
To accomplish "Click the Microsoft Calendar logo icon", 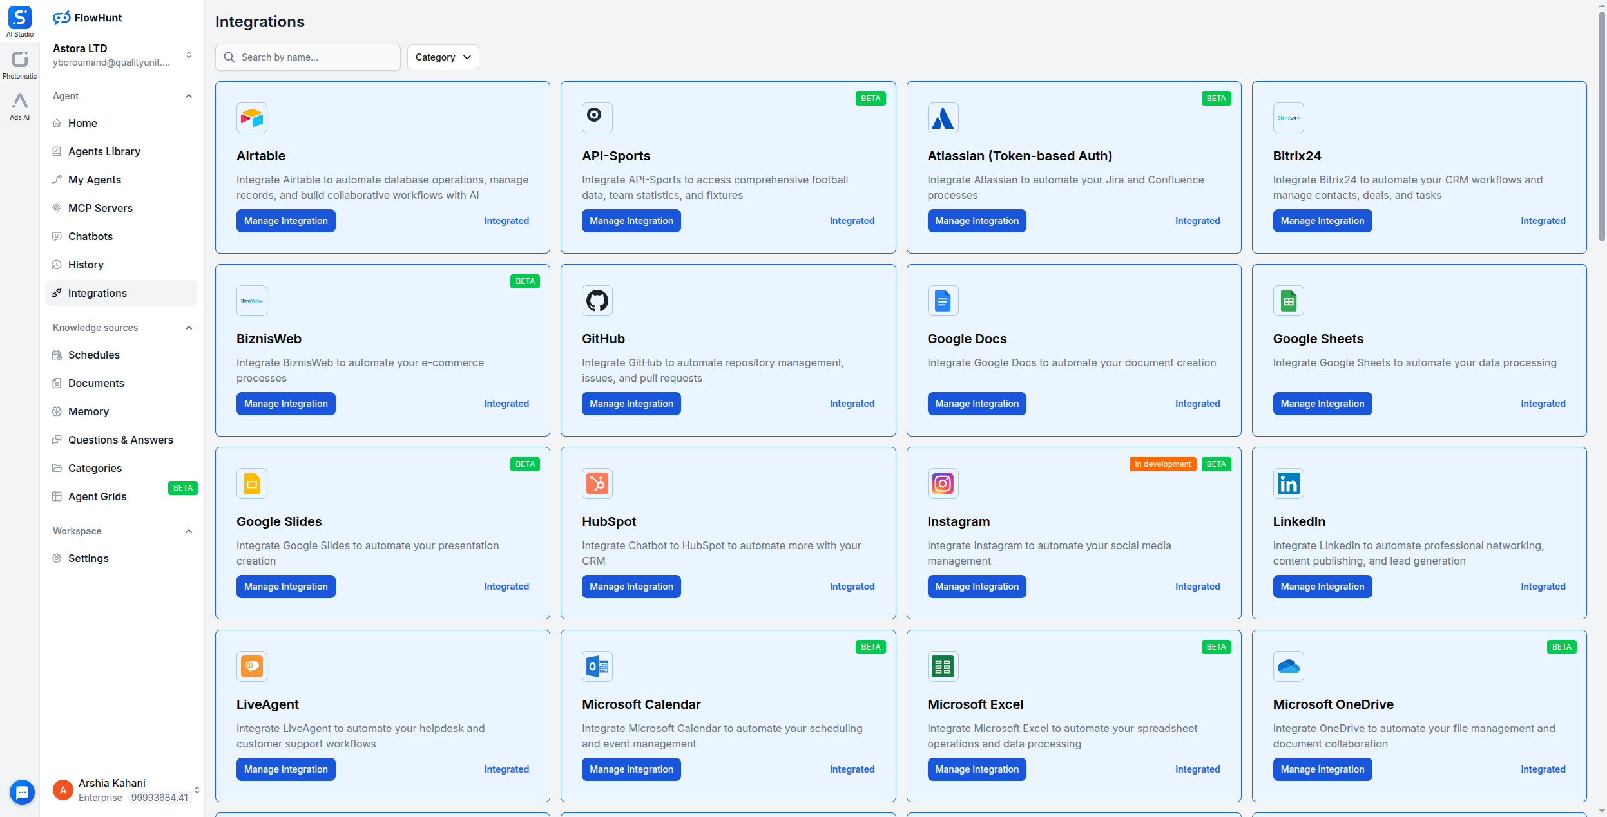I will point(597,666).
